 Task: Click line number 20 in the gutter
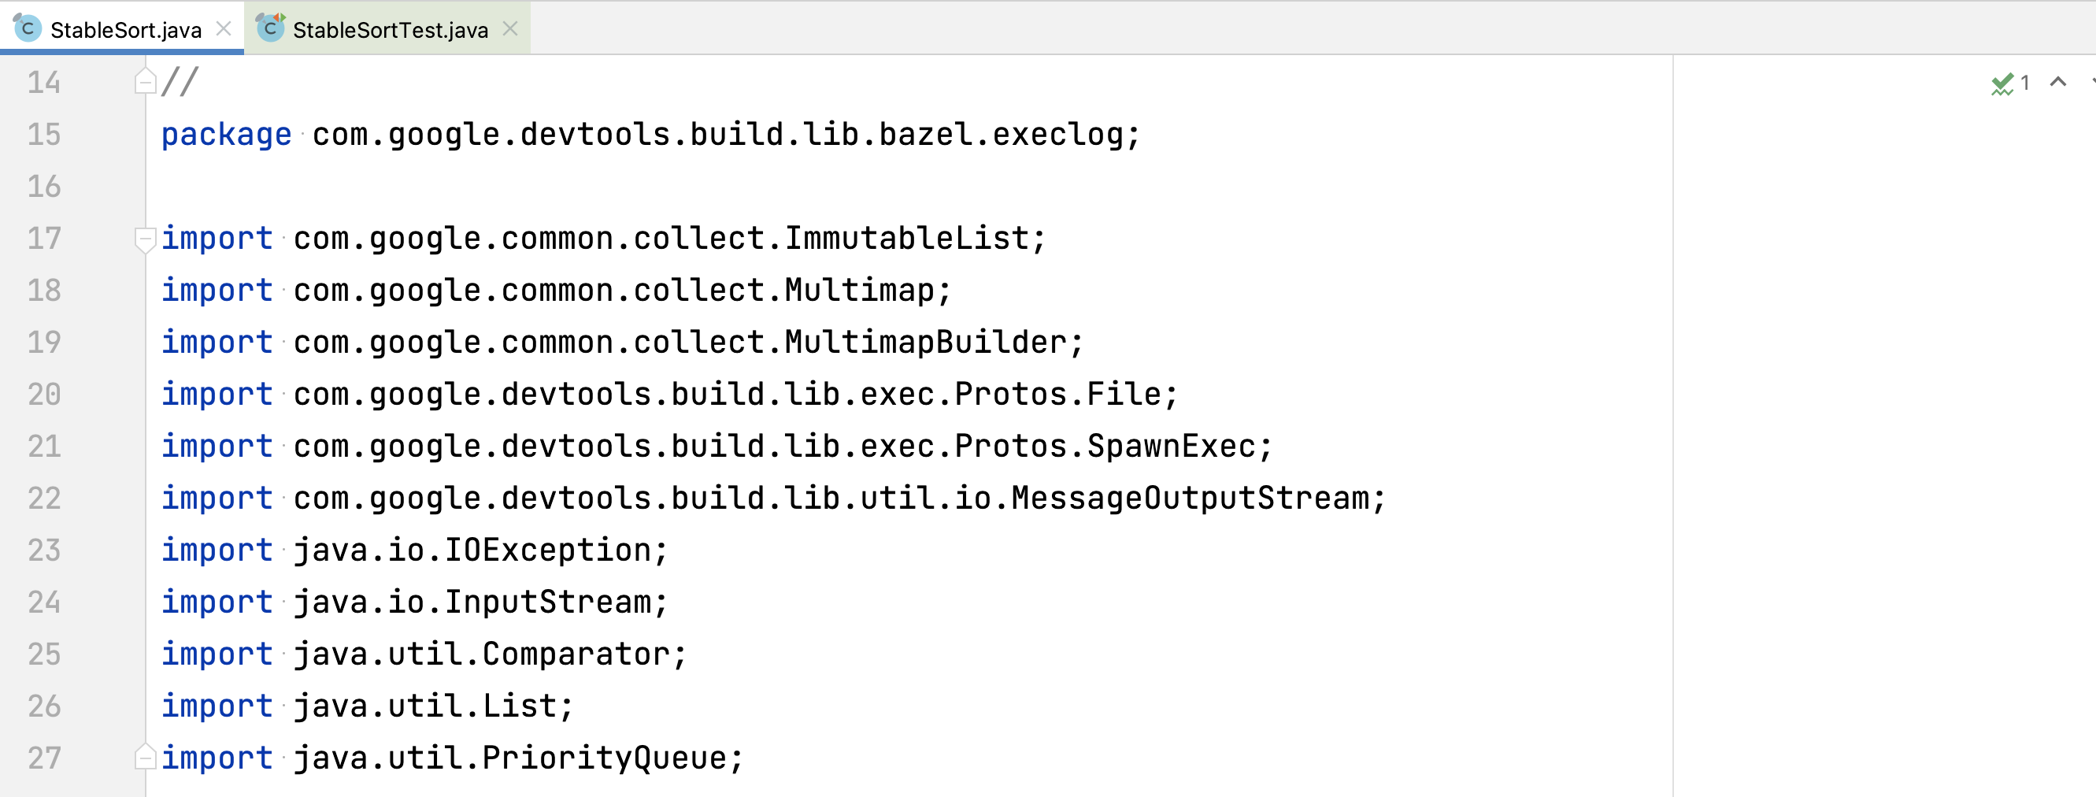coord(45,394)
